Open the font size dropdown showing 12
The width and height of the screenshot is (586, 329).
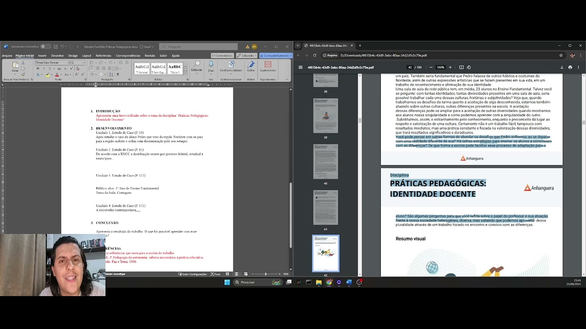77,63
